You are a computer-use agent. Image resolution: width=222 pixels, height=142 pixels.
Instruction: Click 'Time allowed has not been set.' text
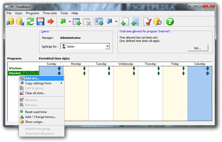coord(138,38)
